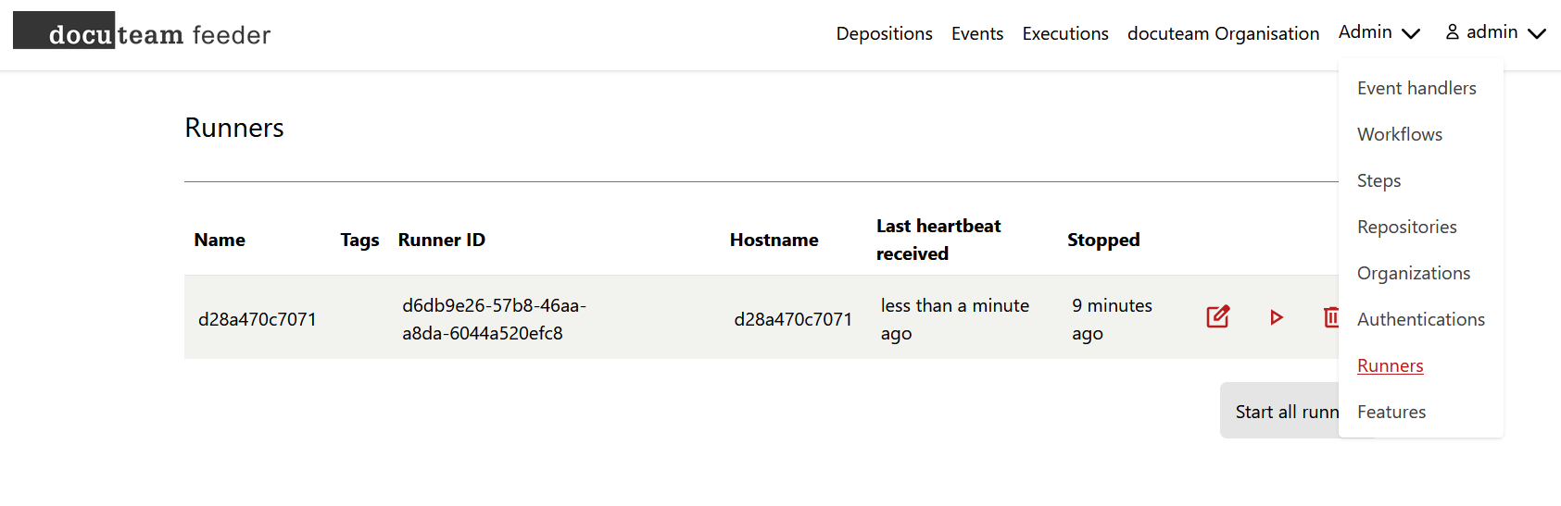This screenshot has width=1561, height=506.
Task: Edit runner d28a470c7071 with pencil icon
Action: [x=1218, y=316]
